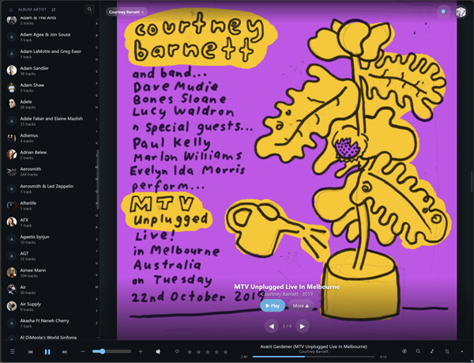Rate the track one star
474x363 pixels.
point(190,352)
